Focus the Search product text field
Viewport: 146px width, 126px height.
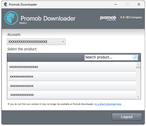click(x=108, y=57)
